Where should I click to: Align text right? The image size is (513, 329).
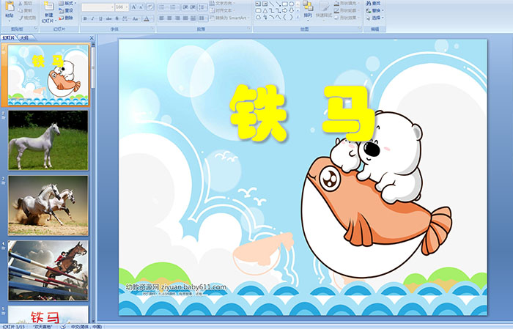click(x=177, y=18)
